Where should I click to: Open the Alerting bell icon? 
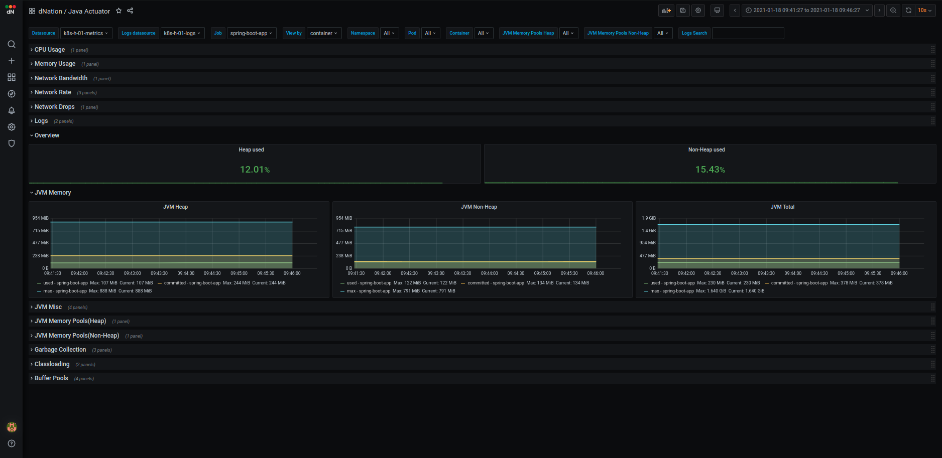point(11,110)
